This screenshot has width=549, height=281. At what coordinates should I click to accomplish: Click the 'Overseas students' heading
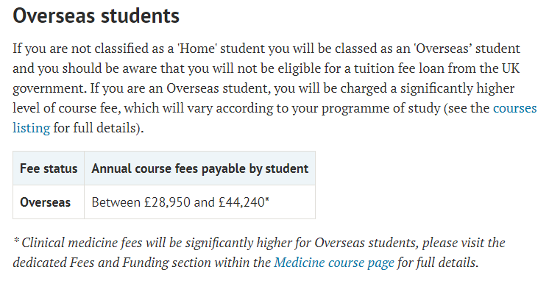[x=96, y=15]
